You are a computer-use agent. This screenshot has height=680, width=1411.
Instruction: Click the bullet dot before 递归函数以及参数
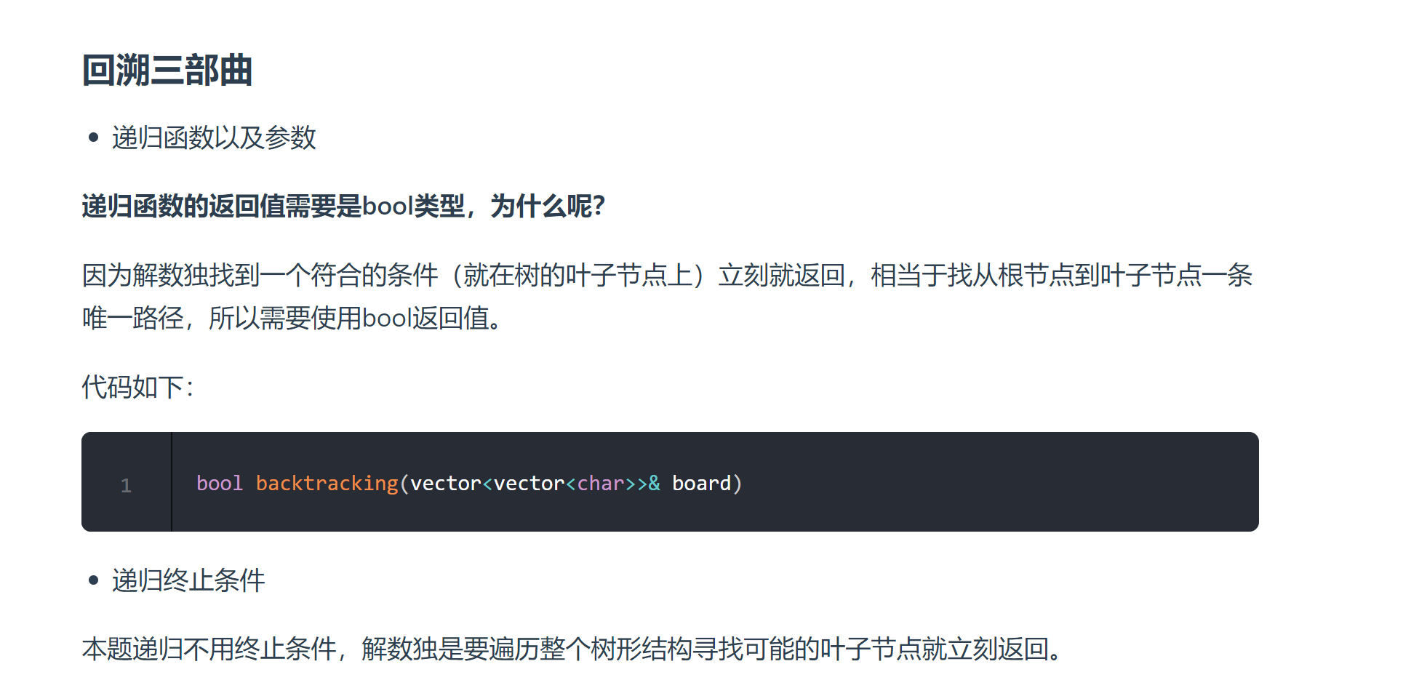[93, 137]
